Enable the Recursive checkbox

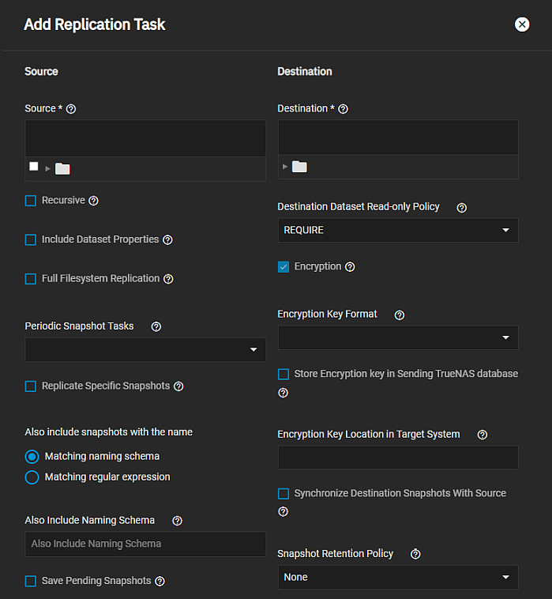click(31, 201)
